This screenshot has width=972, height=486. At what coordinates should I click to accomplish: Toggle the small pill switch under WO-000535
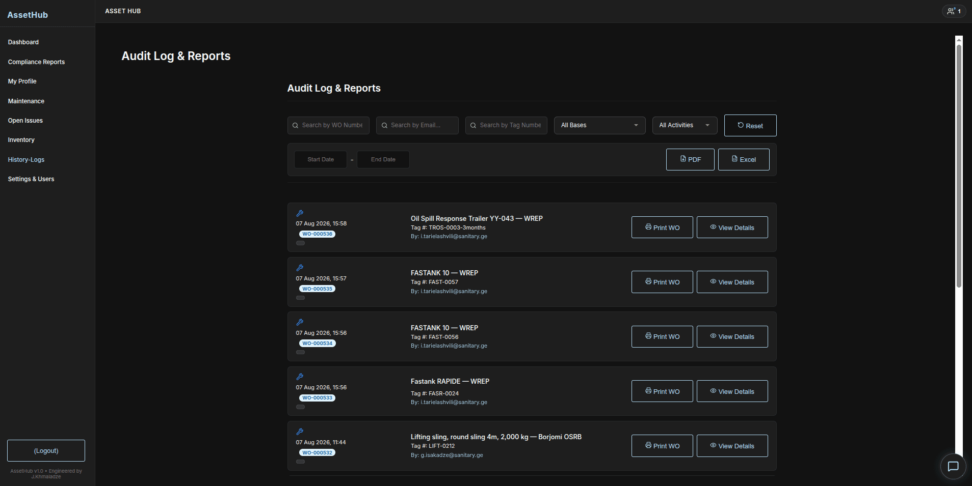pos(301,298)
